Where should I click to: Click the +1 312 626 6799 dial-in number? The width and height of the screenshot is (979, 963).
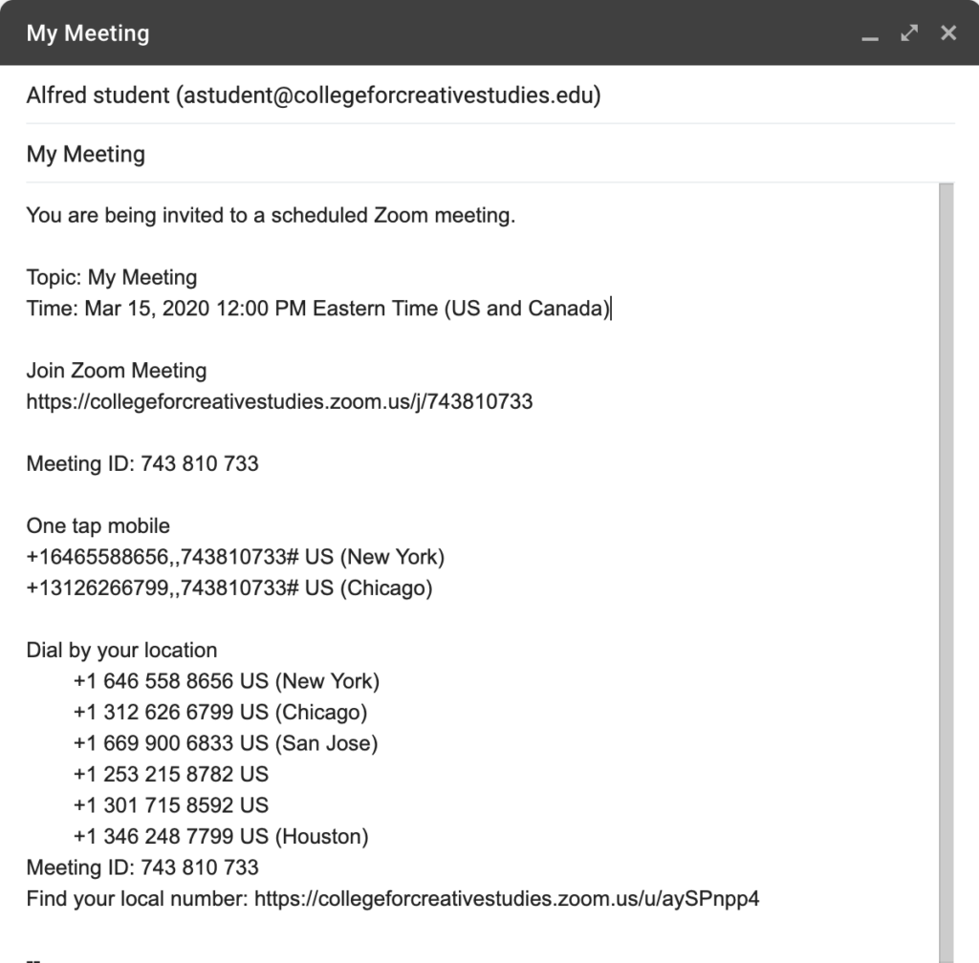[x=220, y=712]
